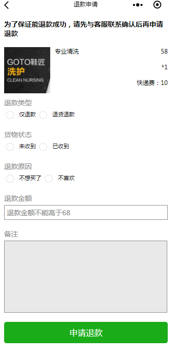Tap the 快递费：10 shipping fee text
Viewport: 170px width, 345px height.
(x=152, y=83)
